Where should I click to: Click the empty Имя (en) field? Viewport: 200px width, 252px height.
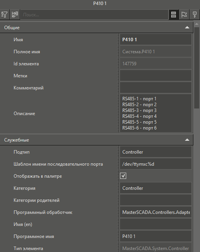tap(156, 224)
